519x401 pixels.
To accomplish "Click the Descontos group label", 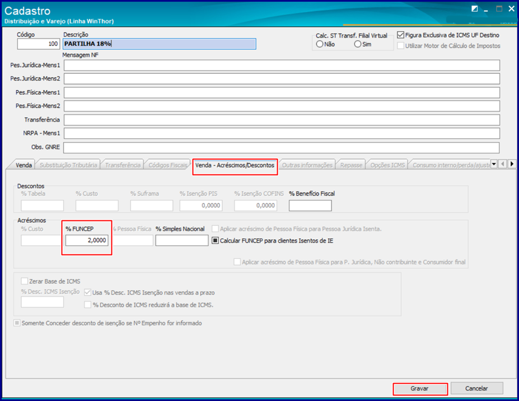I will [x=31, y=186].
